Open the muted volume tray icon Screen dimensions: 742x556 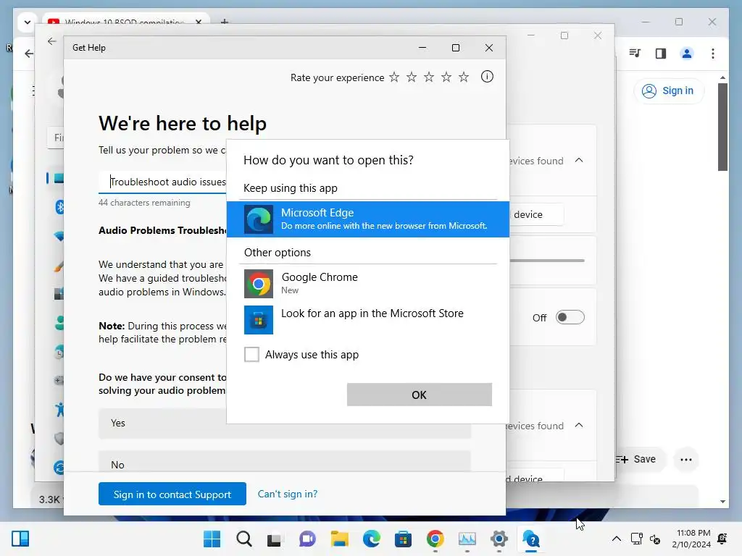pyautogui.click(x=655, y=539)
